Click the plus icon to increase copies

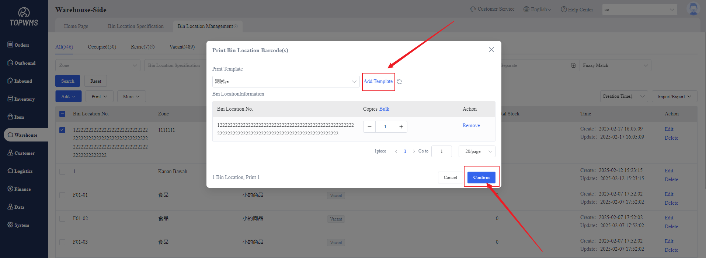click(401, 127)
